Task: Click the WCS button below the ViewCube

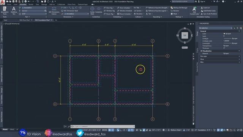Action: 185,48
